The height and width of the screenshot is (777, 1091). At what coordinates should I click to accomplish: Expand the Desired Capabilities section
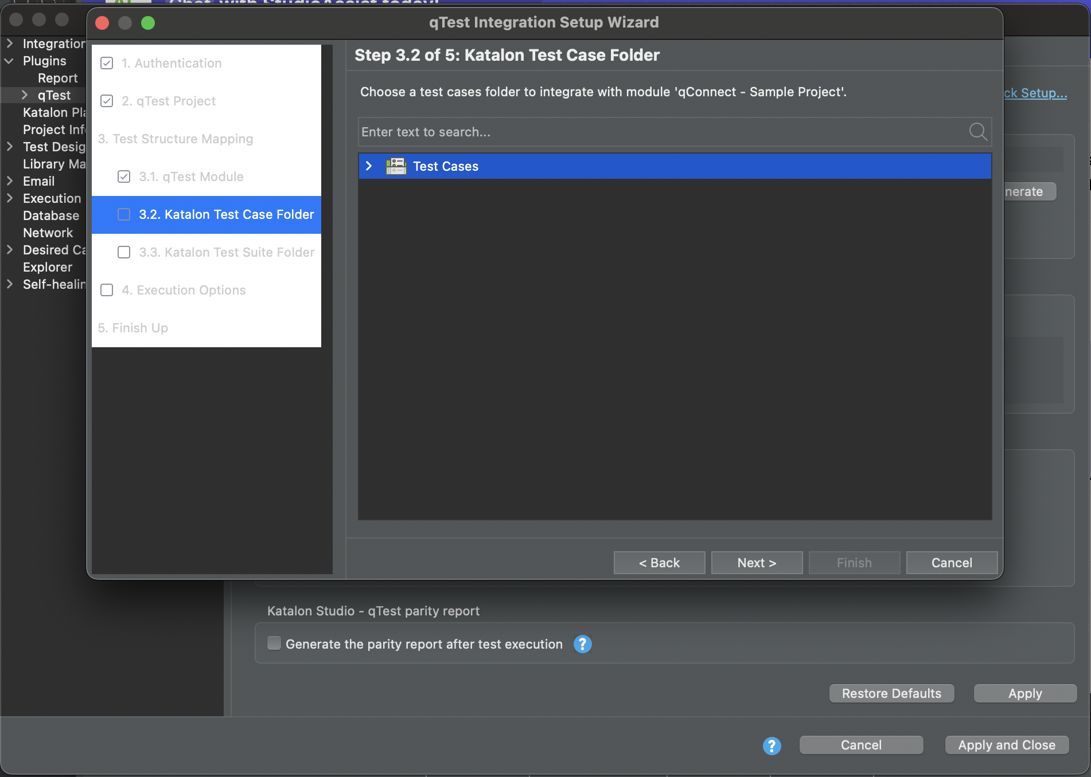9,250
